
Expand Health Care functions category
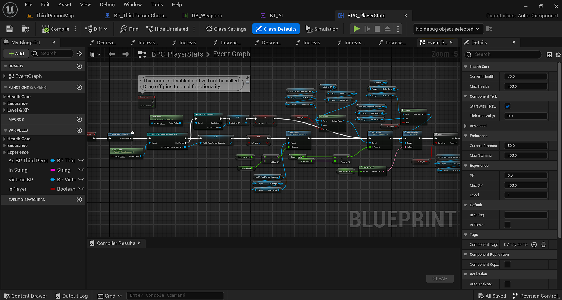click(x=4, y=96)
